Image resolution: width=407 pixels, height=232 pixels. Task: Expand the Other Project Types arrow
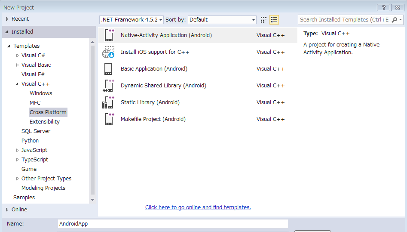pyautogui.click(x=17, y=179)
